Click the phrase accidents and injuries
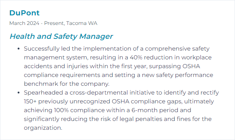The image size is (235, 140). point(56,66)
